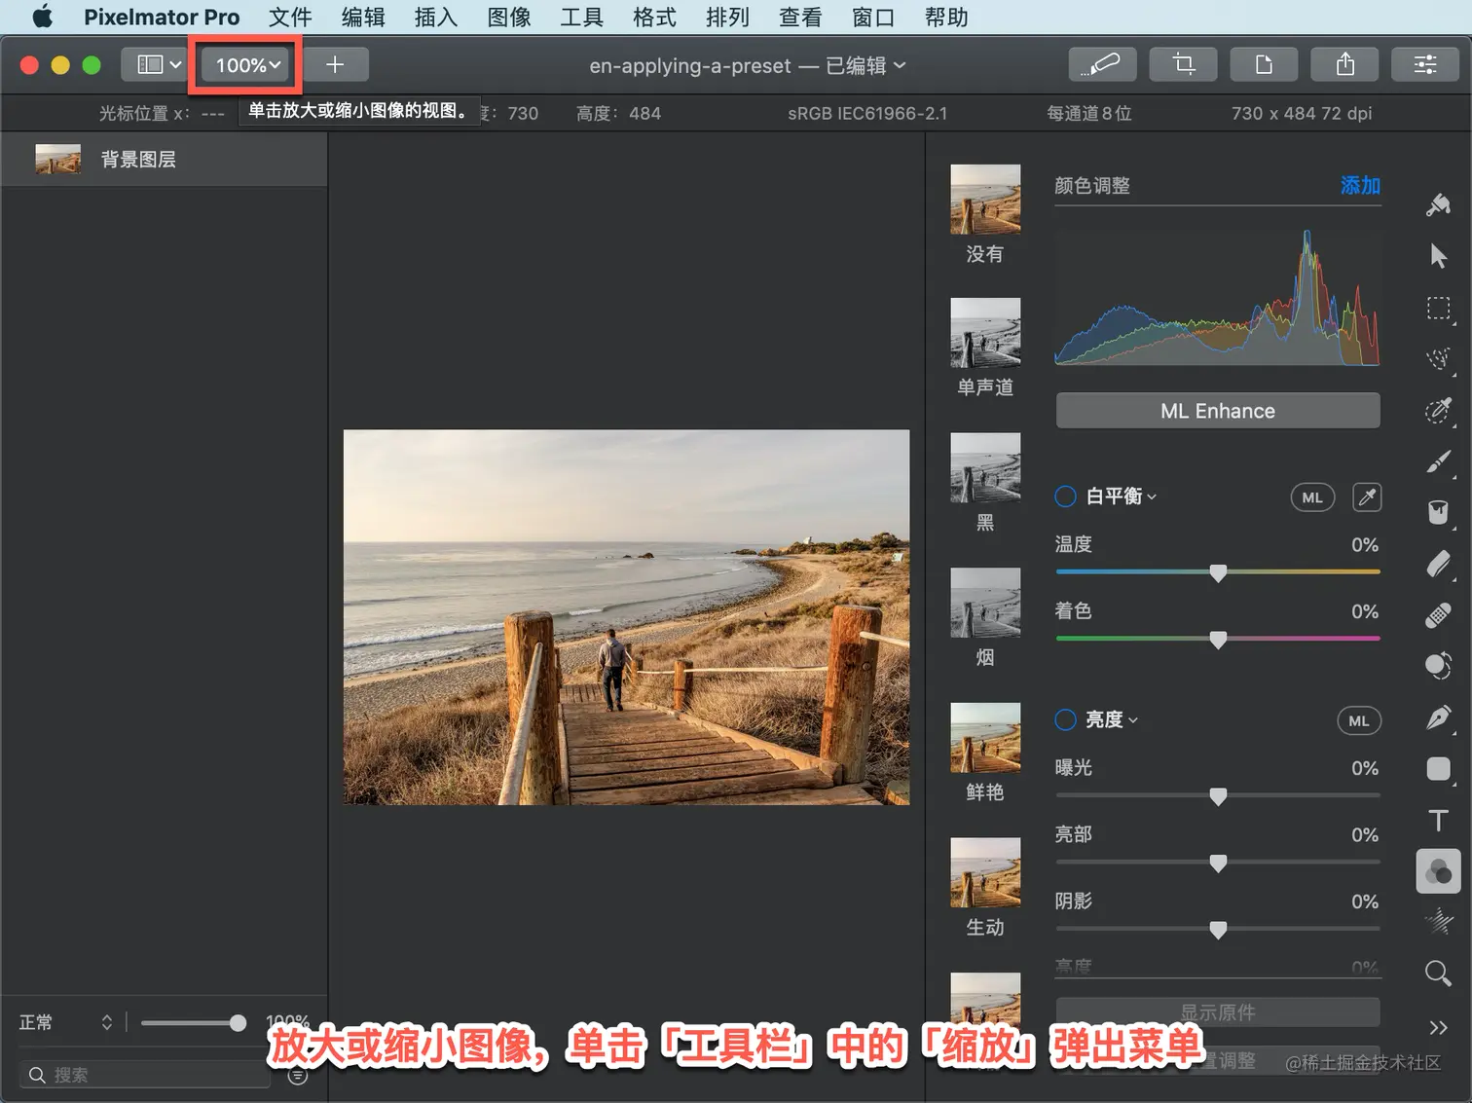Show more tools with double chevron
This screenshot has width=1472, height=1103.
(1438, 1027)
